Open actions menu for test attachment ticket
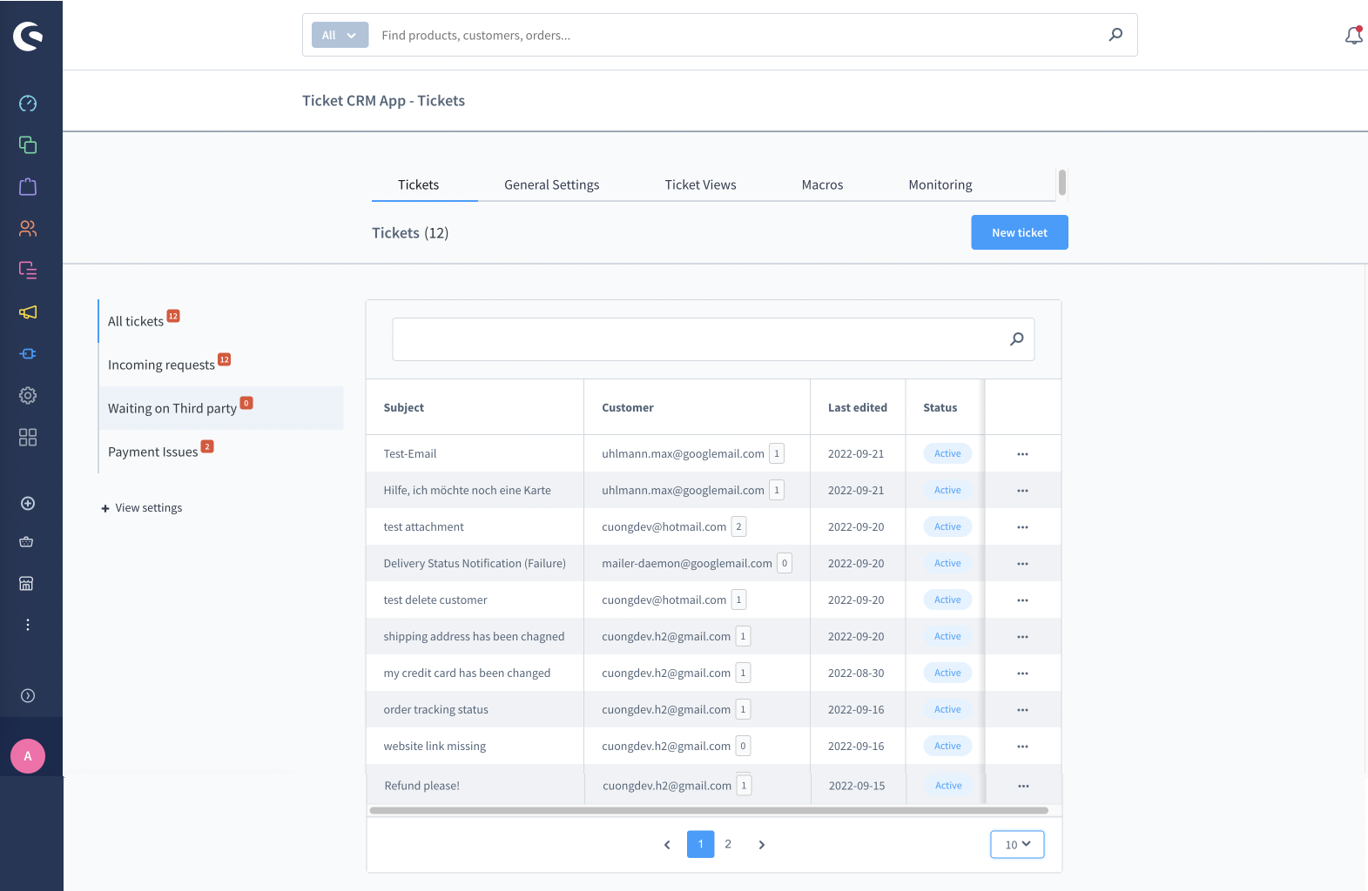The width and height of the screenshot is (1368, 891). [1022, 527]
